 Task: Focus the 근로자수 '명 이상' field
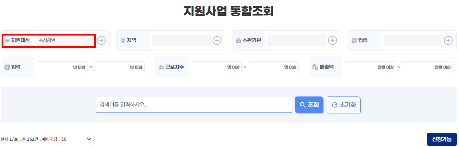click(216, 67)
